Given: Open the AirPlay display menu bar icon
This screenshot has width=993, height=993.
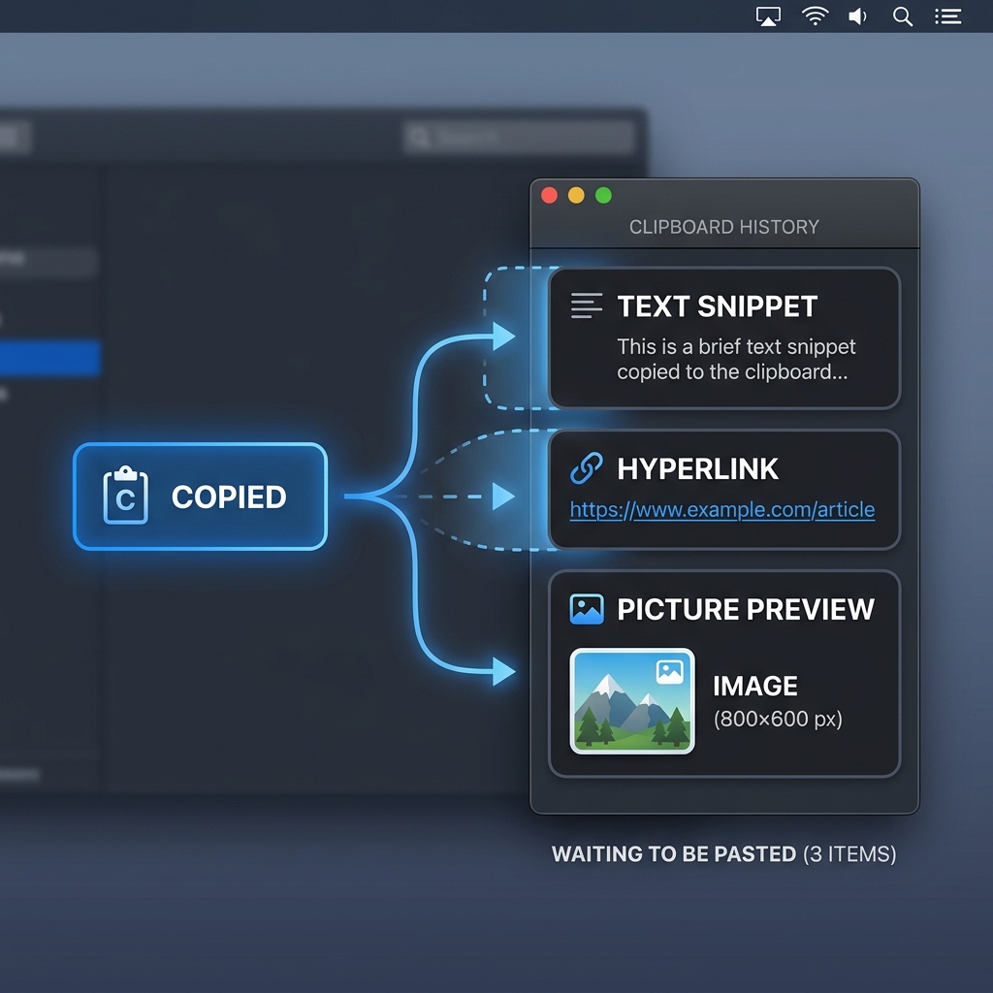Looking at the screenshot, I should coord(768,16).
